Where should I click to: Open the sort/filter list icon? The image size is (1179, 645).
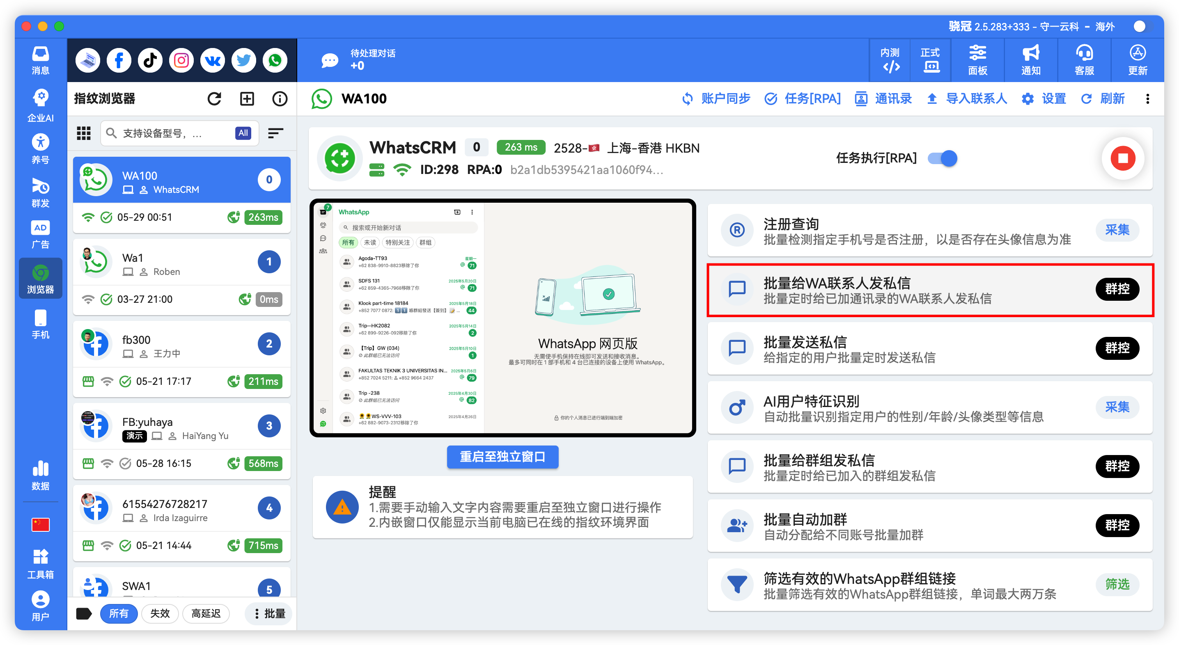[x=275, y=133]
